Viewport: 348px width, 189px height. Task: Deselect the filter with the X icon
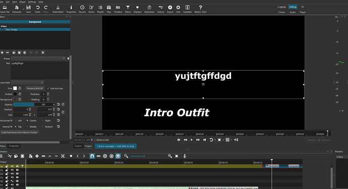click(x=43, y=53)
